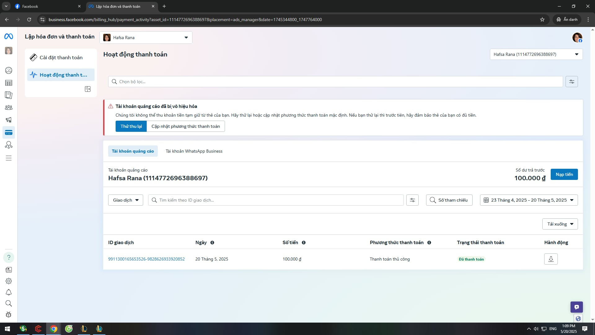Screen dimensions: 595x335
Task: Open the Giao dịch dropdown
Action: (x=126, y=200)
